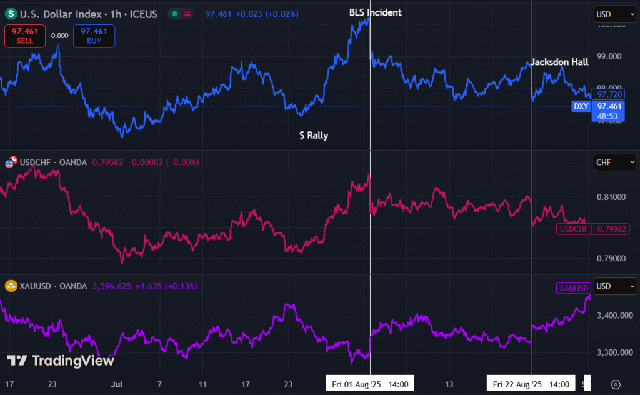Click the XAUUSD series label tag
The width and height of the screenshot is (640, 395).
click(x=573, y=288)
